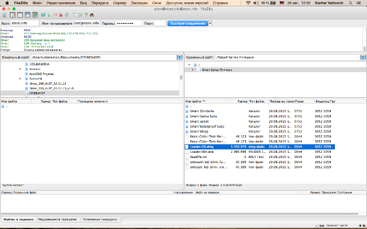367x229 pixels.
Task: Select the Smart Waterproof Suits folder
Action: pyautogui.click(x=207, y=127)
